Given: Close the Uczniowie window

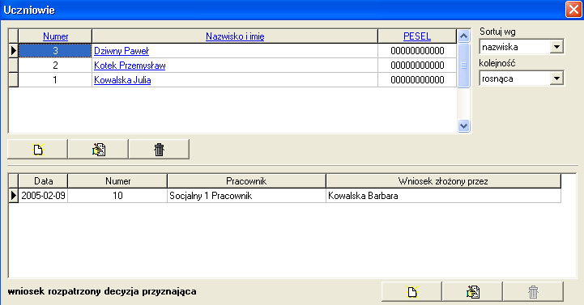Looking at the screenshot, I should [x=573, y=9].
